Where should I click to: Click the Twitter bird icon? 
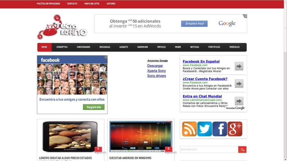pyautogui.click(x=205, y=129)
